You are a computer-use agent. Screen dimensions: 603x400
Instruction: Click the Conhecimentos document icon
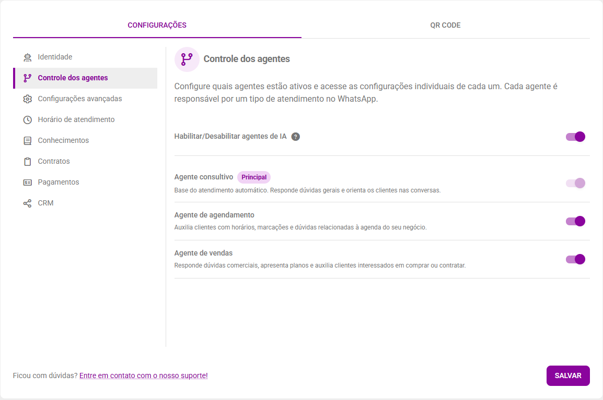coord(27,140)
